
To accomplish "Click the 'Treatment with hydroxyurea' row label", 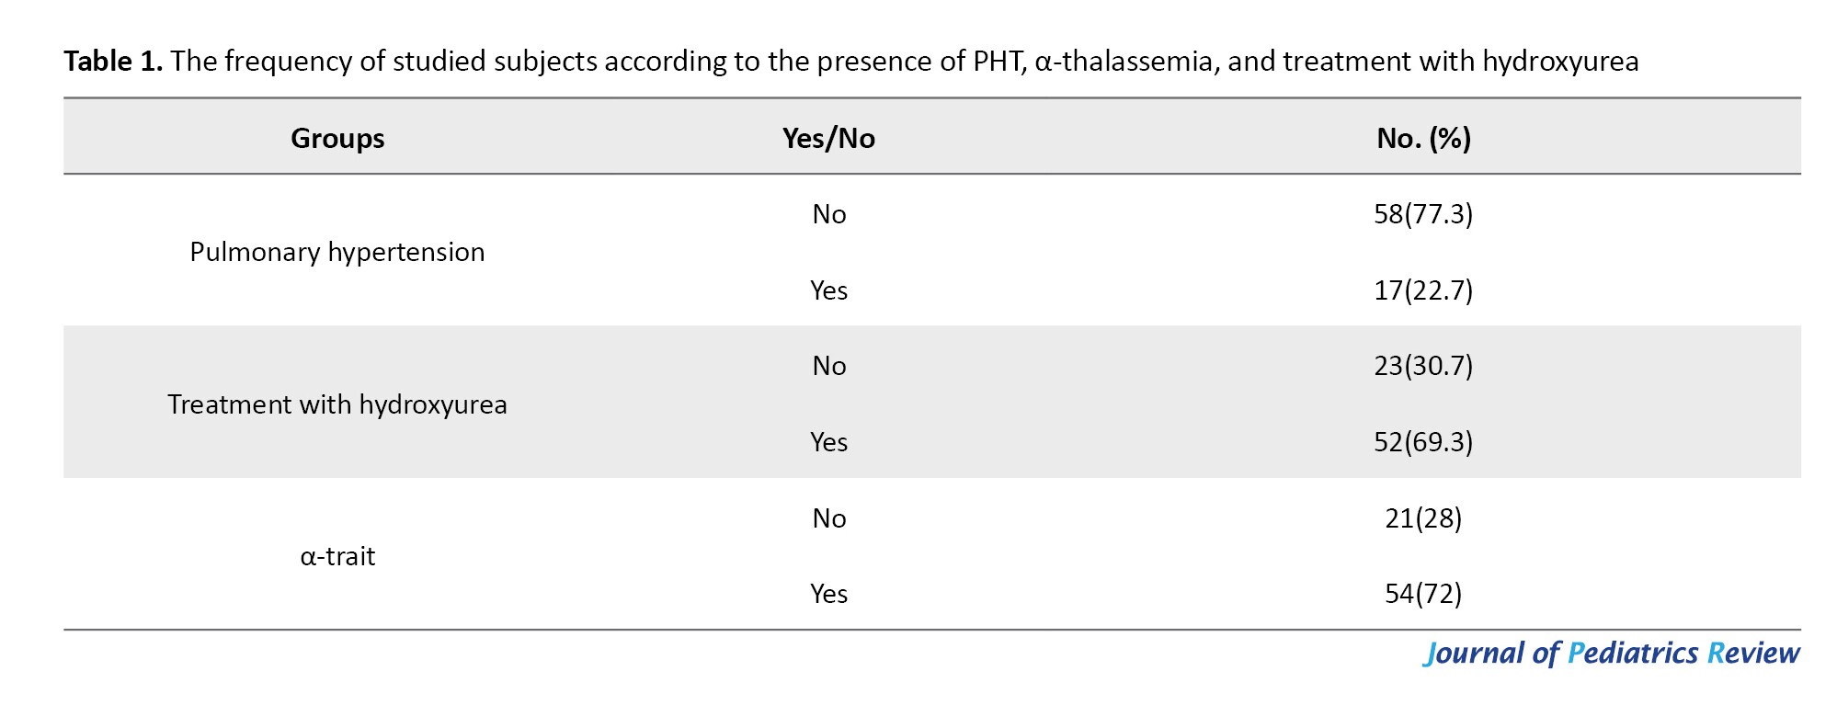I will 337,404.
